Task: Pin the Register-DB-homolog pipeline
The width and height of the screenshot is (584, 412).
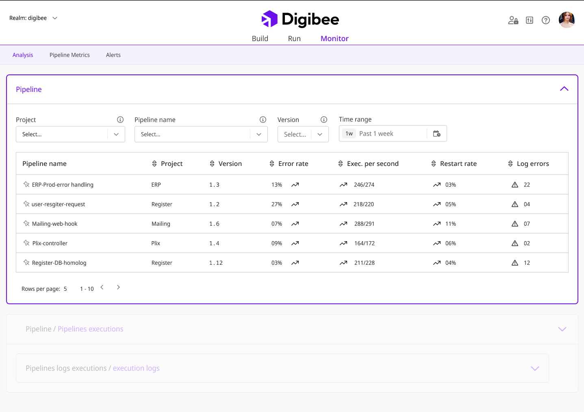Action: 26,262
